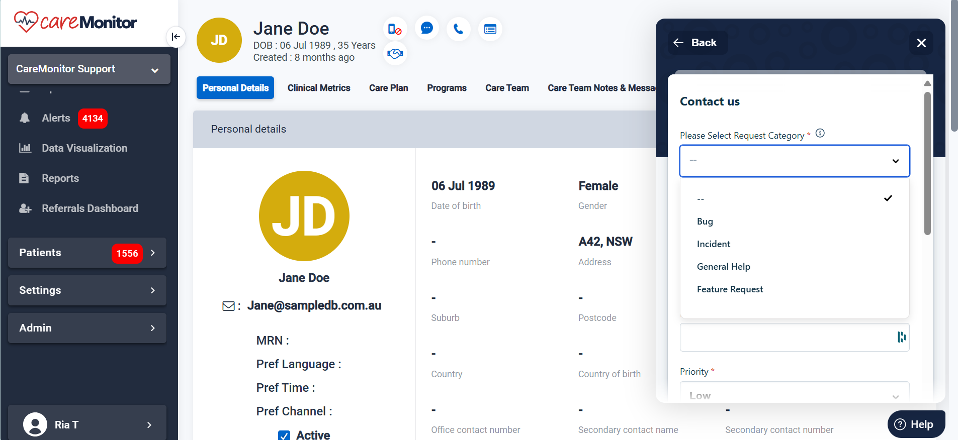958x440 pixels.
Task: Open the Help widget button
Action: [x=916, y=424]
